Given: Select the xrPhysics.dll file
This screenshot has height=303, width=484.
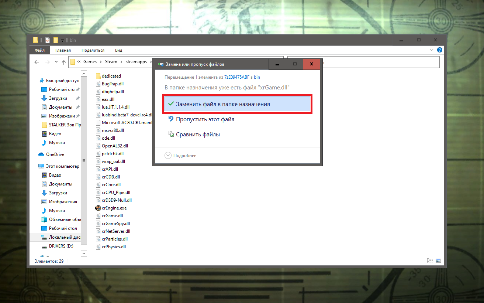Looking at the screenshot, I should (x=111, y=247).
